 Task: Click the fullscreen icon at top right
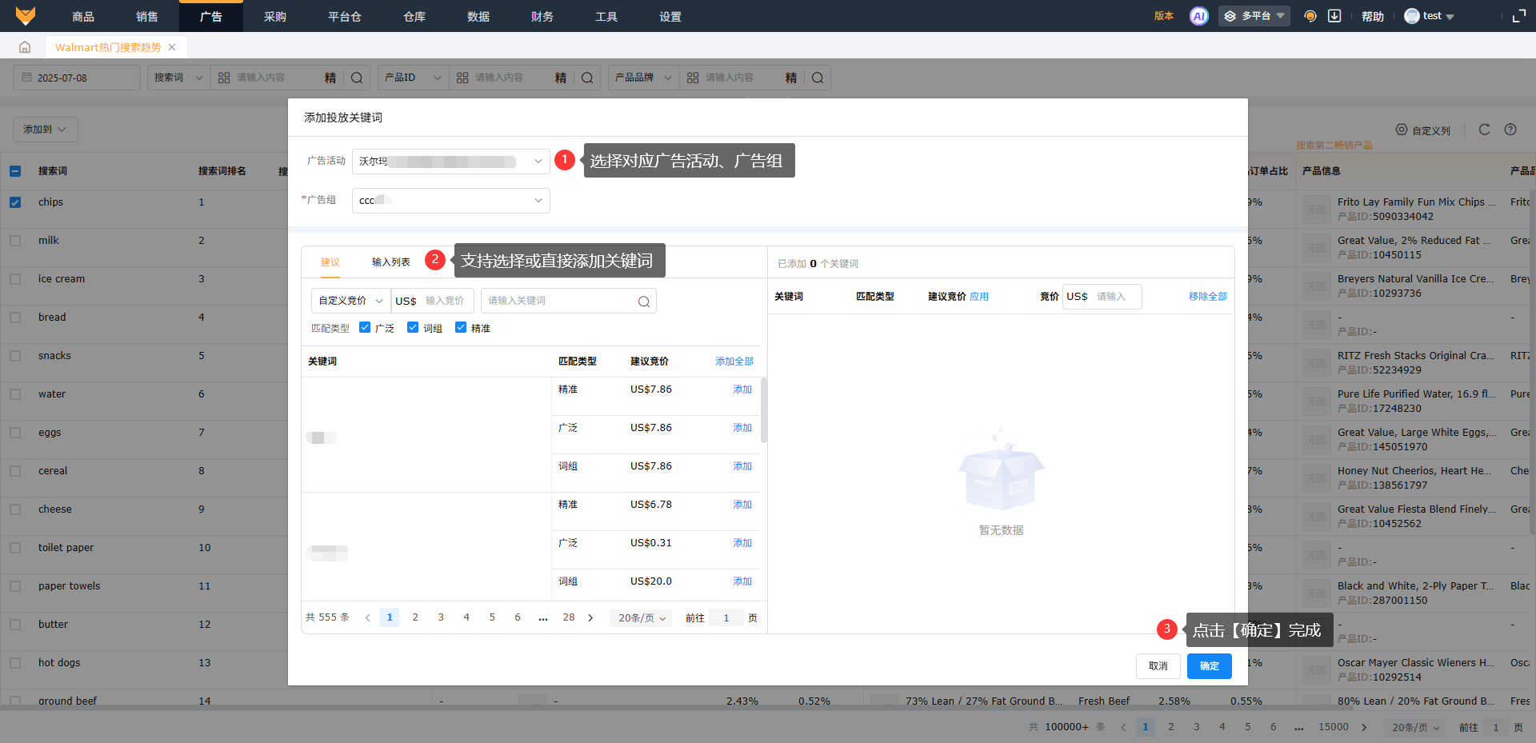pyautogui.click(x=1518, y=16)
